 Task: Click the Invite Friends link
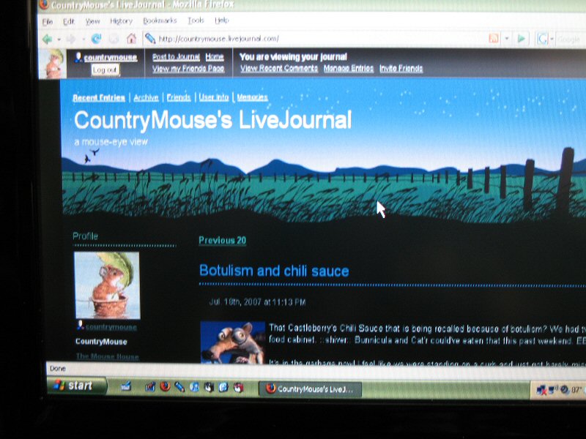pyautogui.click(x=401, y=68)
